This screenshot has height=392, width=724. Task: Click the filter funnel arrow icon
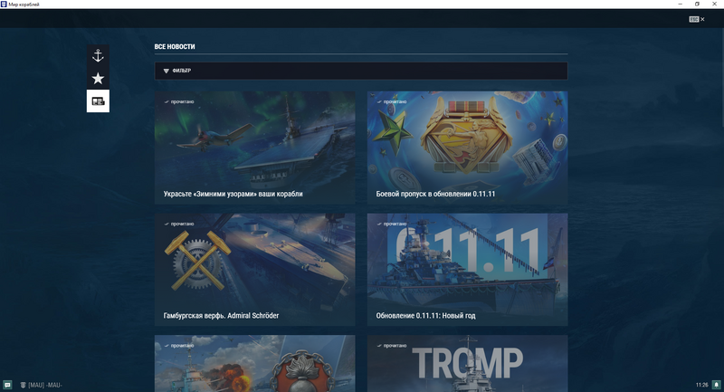pos(167,71)
